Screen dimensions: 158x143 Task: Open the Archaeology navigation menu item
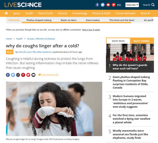click(80, 13)
